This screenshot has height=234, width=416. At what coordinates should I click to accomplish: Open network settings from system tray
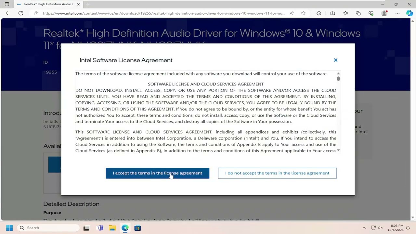(x=373, y=228)
